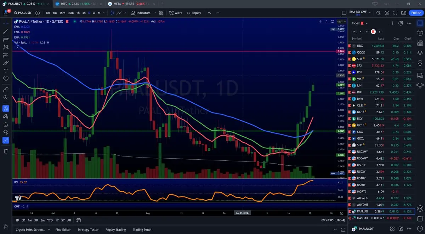Create an Alert
The image size is (425, 234).
[x=176, y=13]
